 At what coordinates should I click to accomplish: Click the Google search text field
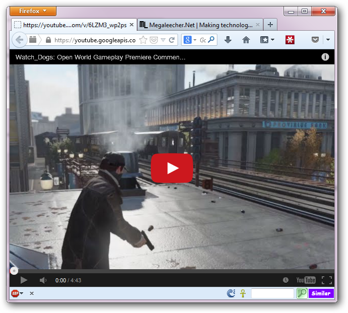coord(203,40)
